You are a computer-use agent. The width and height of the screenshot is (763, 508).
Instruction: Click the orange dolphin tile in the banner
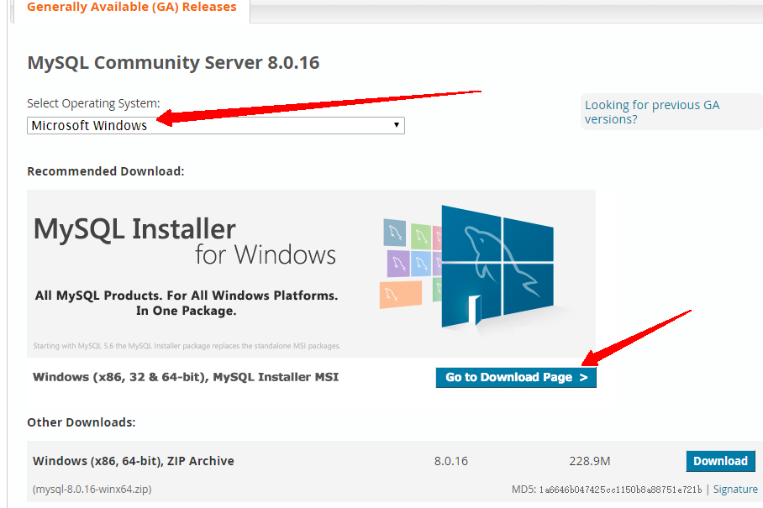click(x=401, y=294)
